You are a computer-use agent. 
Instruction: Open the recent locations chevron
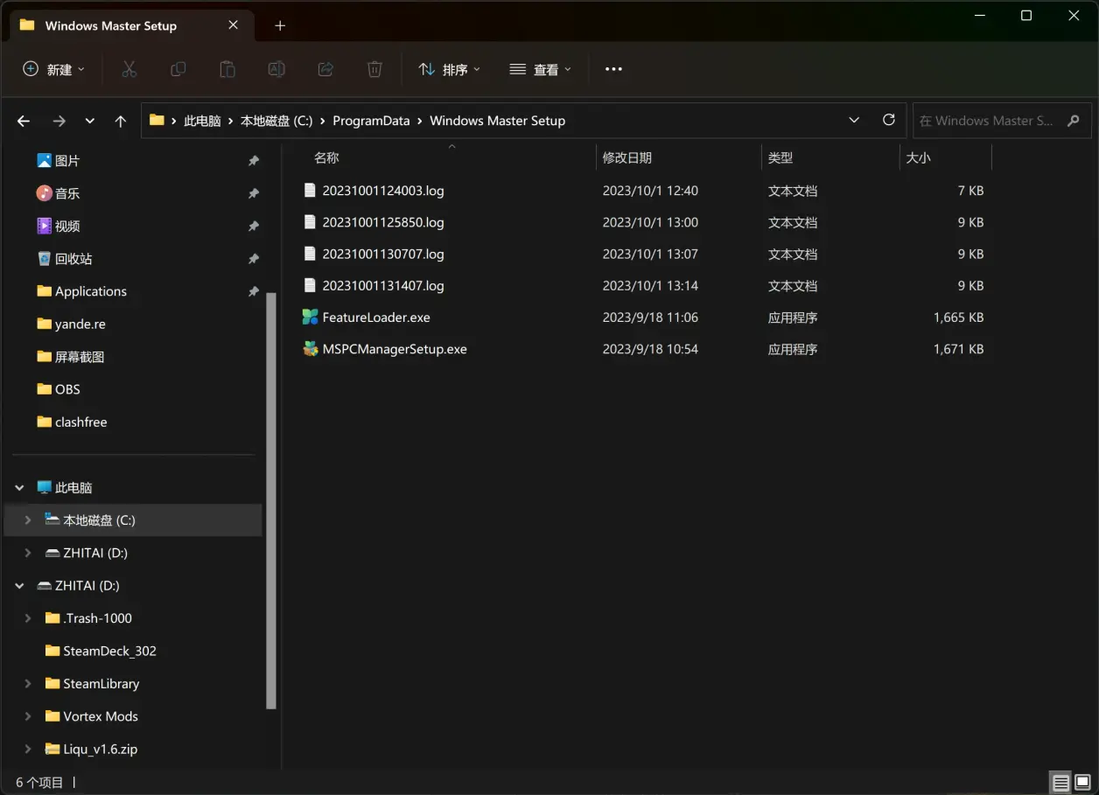click(89, 121)
